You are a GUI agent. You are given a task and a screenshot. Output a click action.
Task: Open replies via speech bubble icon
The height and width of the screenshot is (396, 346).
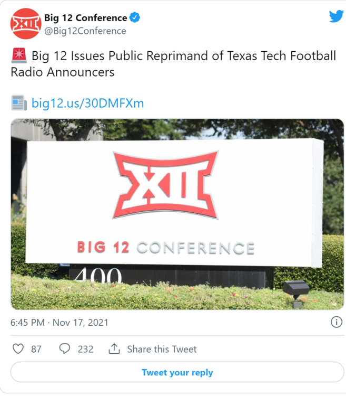(x=65, y=349)
